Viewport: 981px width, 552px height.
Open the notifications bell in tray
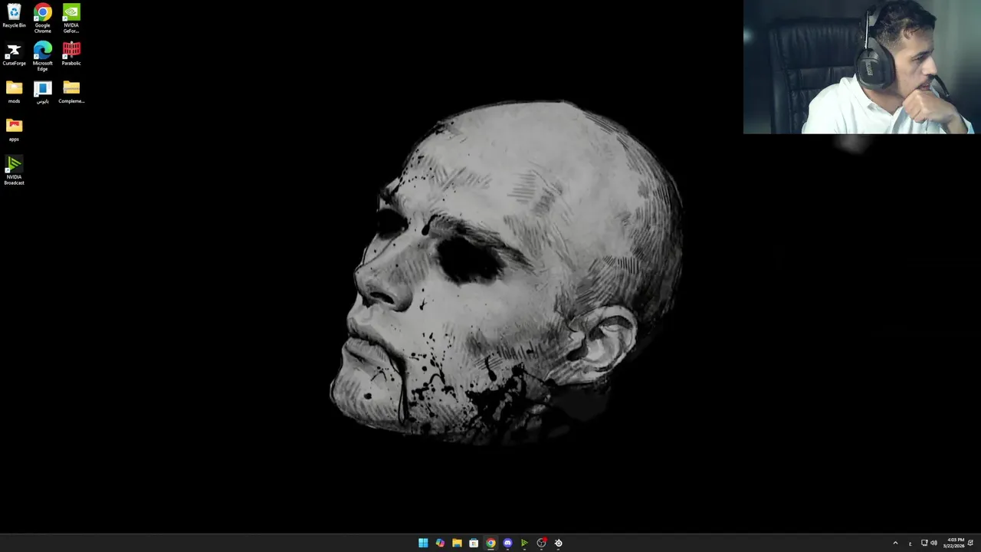970,543
